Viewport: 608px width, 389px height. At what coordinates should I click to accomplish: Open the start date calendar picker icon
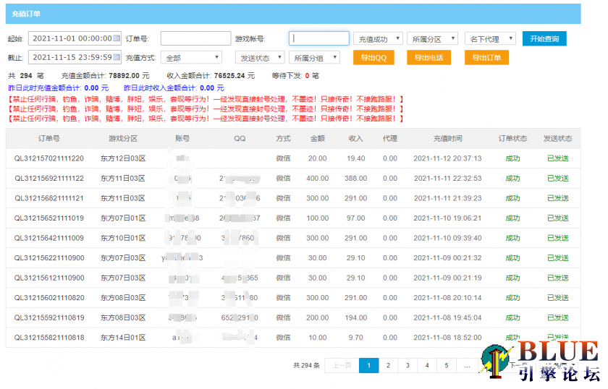point(117,39)
